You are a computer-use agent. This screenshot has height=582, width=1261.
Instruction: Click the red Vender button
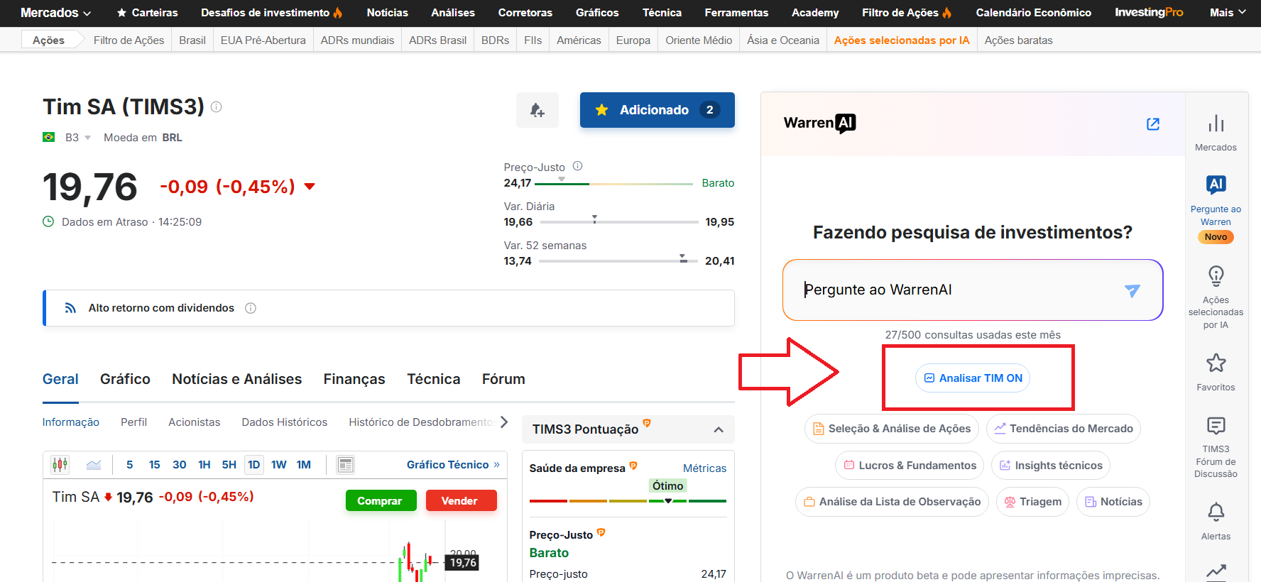point(460,501)
